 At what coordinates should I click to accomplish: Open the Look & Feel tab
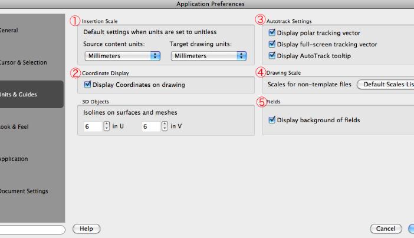click(x=31, y=126)
